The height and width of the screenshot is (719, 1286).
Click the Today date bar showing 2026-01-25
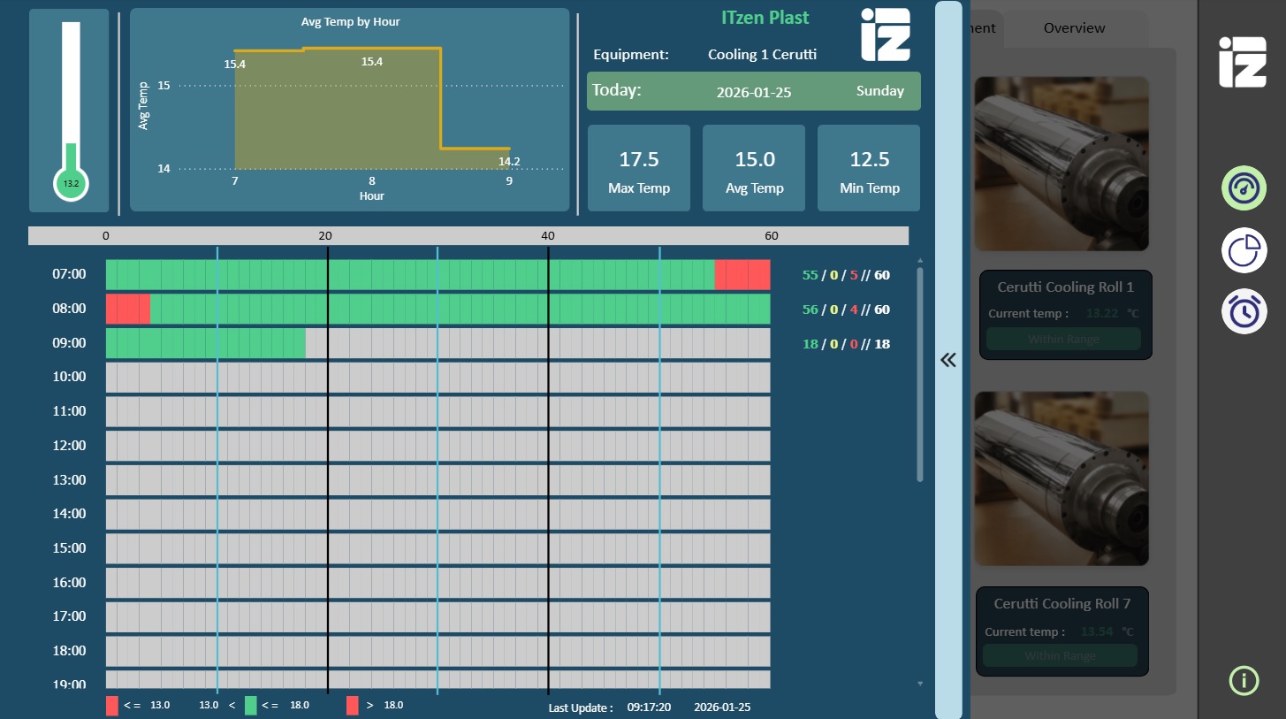[x=753, y=91]
